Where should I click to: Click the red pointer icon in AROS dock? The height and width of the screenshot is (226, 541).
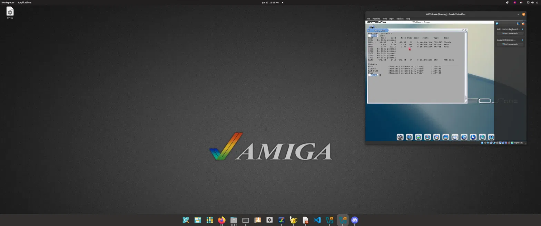(427, 137)
